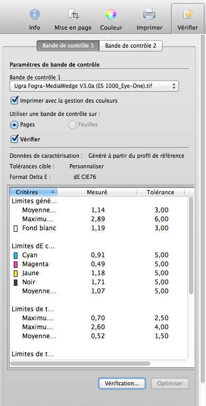206x406 pixels.
Task: Select the Vérifier checkmark icon
Action: (x=187, y=14)
